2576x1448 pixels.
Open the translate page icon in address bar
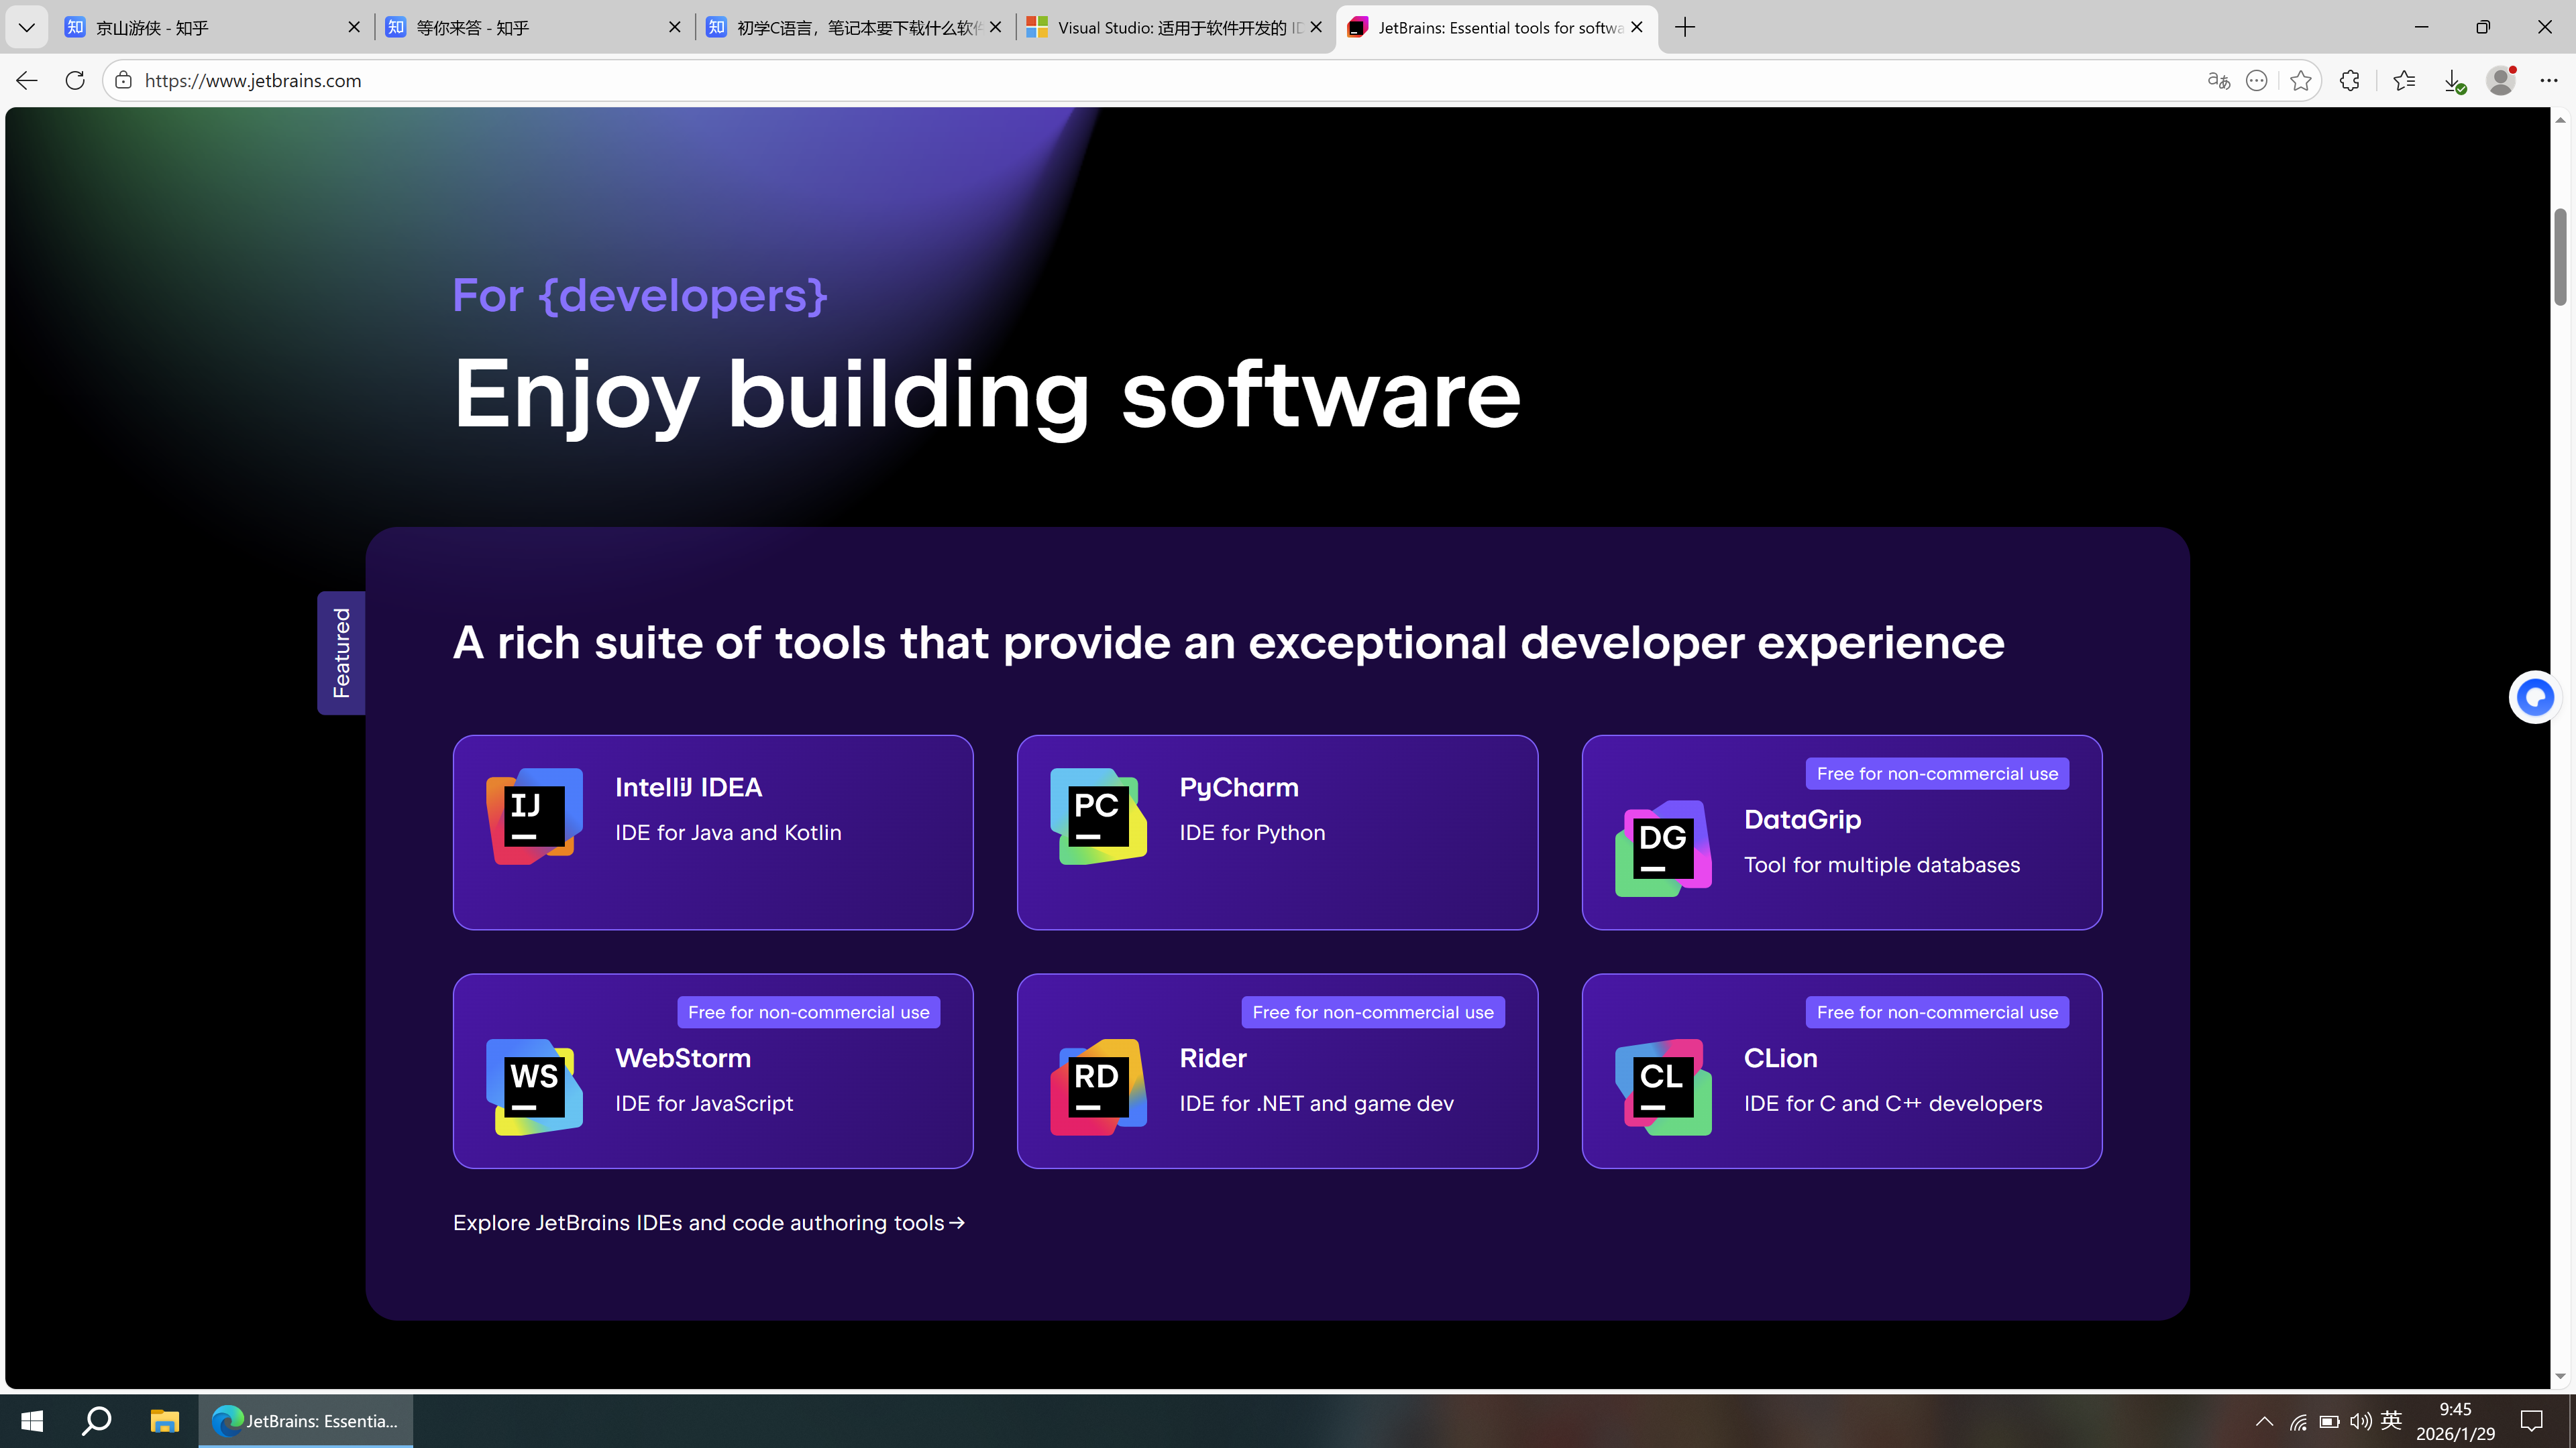click(2218, 80)
